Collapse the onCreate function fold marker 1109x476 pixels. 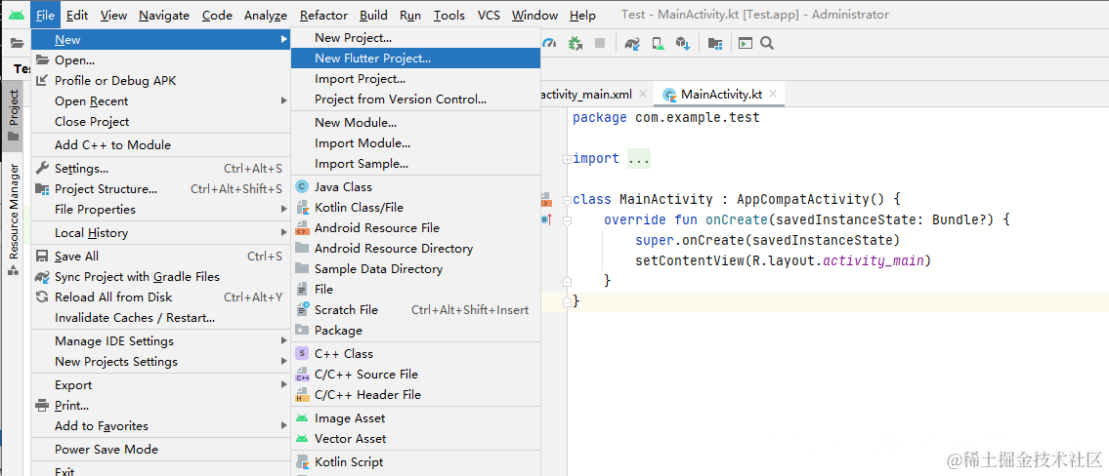[x=567, y=220]
